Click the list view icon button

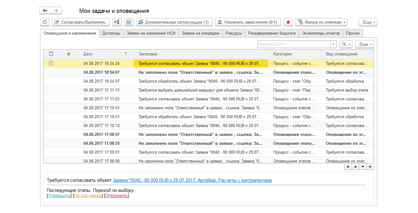click(x=129, y=22)
